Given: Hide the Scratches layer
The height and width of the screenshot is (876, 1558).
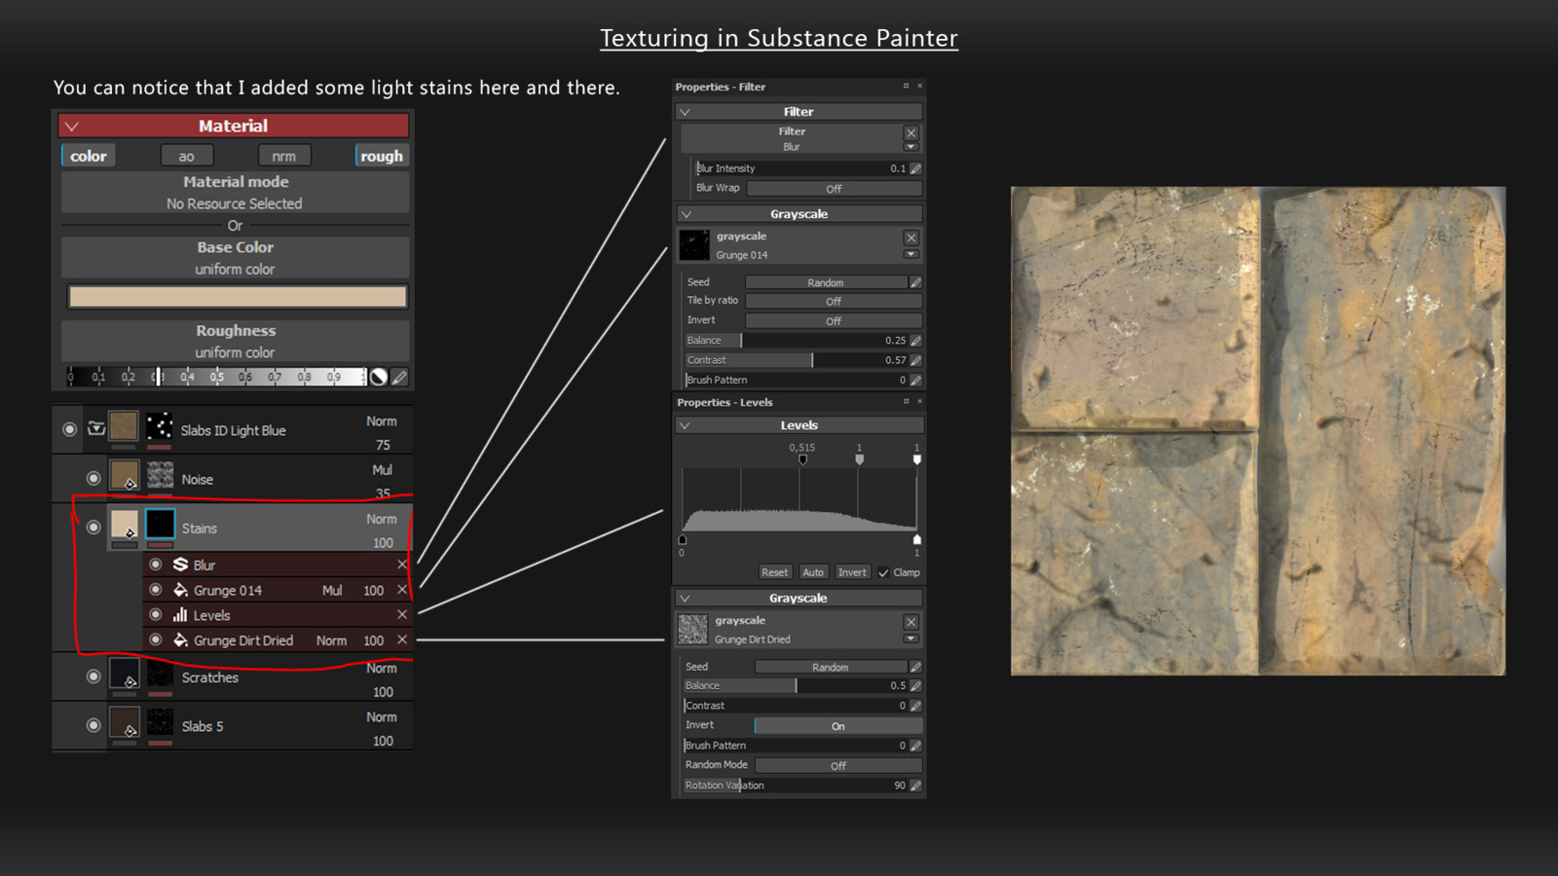Looking at the screenshot, I should [x=93, y=676].
